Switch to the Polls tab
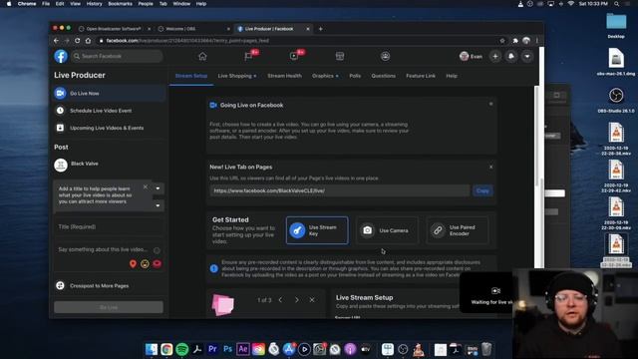This screenshot has width=638, height=359. click(x=355, y=76)
